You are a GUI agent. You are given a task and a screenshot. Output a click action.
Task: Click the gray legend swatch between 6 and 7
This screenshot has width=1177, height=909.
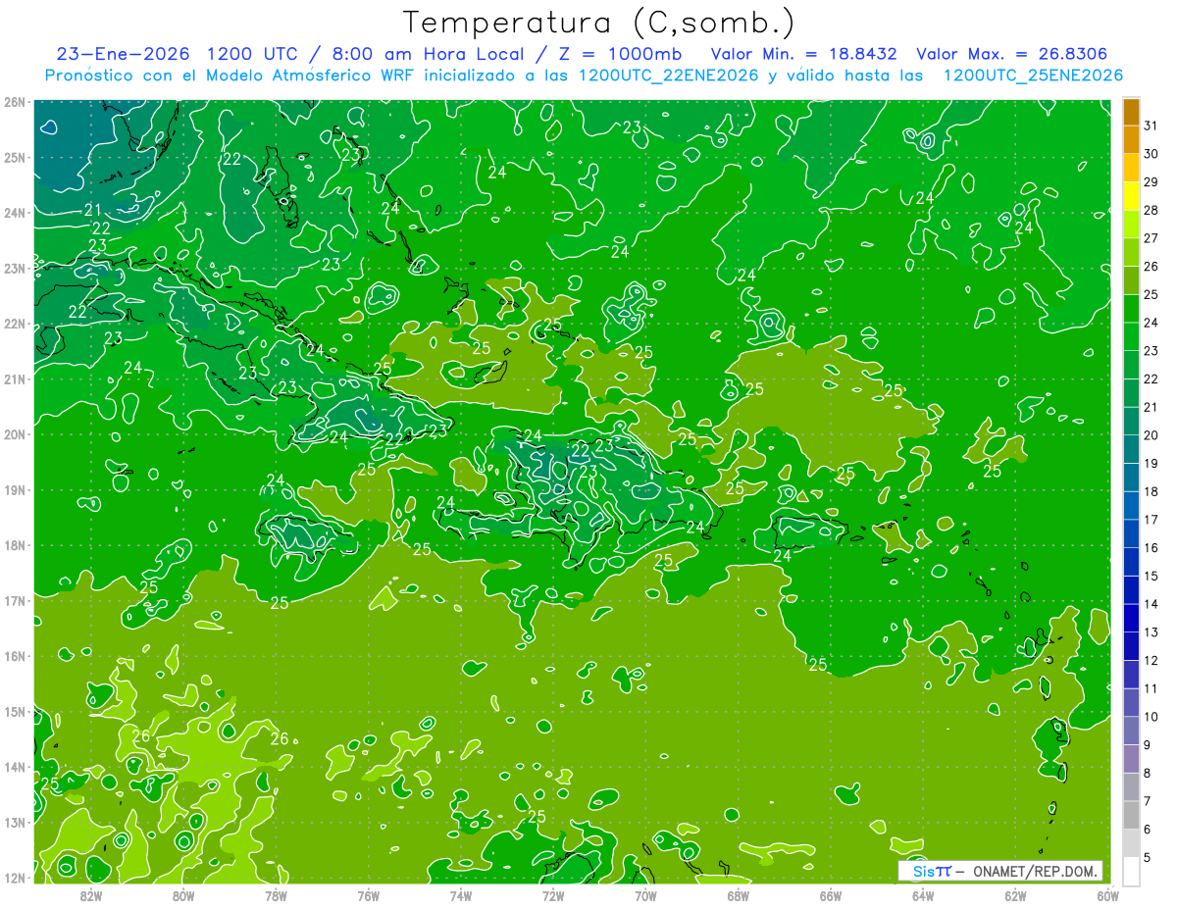[1131, 815]
